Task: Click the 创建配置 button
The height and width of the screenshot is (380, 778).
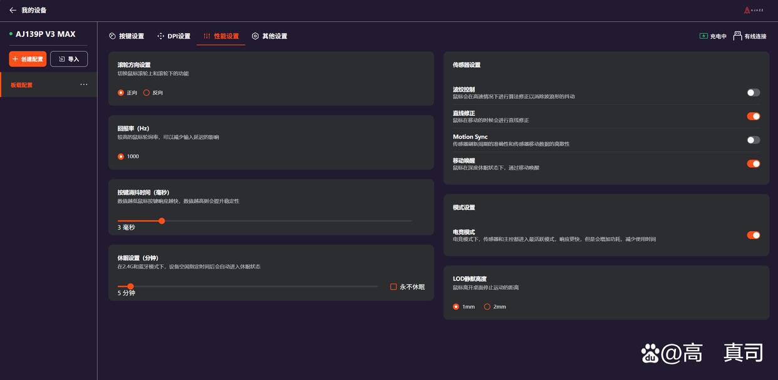Action: click(x=28, y=59)
